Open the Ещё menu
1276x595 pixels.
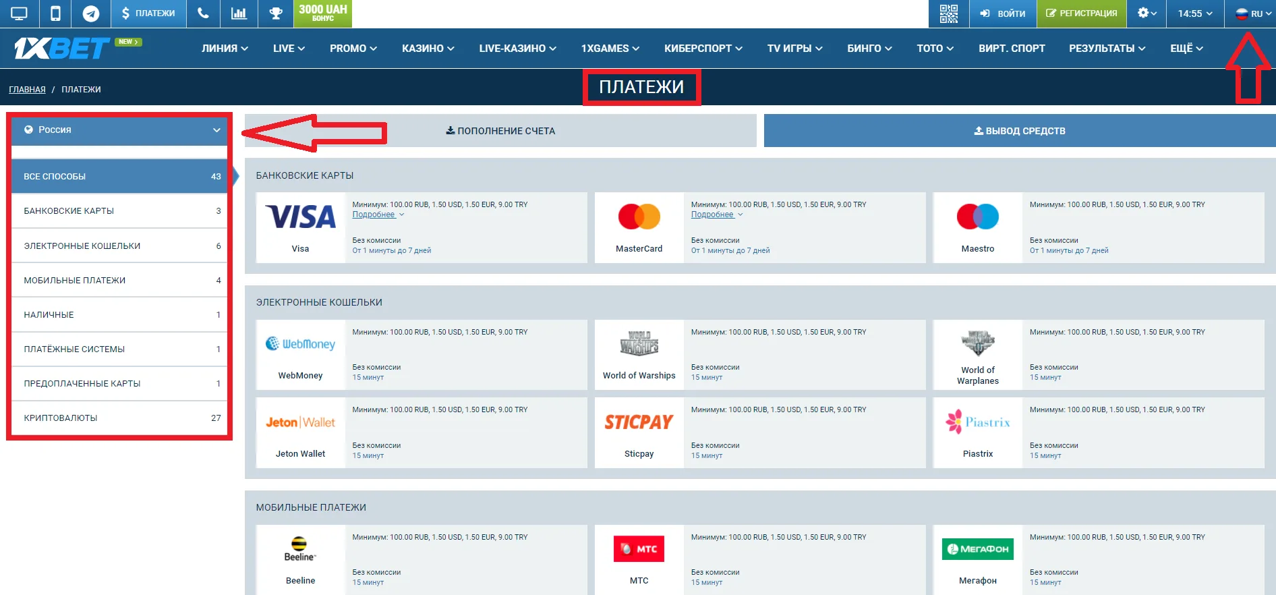[x=1187, y=49]
